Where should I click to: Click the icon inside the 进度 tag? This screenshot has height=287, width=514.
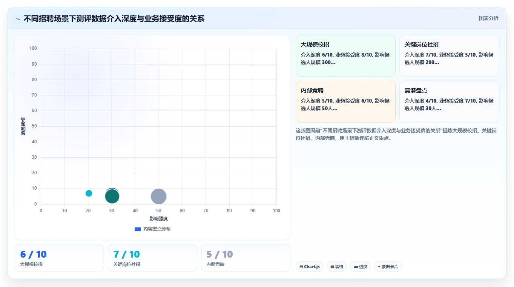(356, 267)
